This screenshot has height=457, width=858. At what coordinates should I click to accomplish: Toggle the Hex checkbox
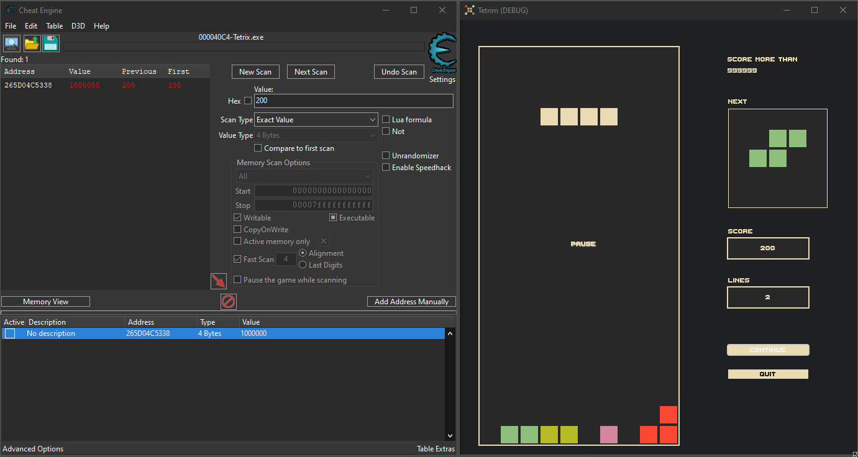click(x=249, y=101)
